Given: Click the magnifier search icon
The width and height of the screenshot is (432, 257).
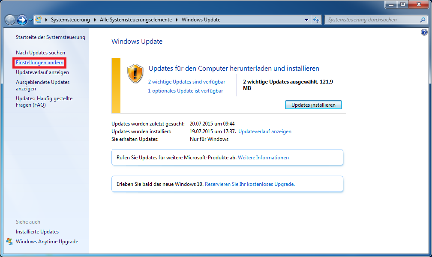Looking at the screenshot, I should (x=423, y=20).
